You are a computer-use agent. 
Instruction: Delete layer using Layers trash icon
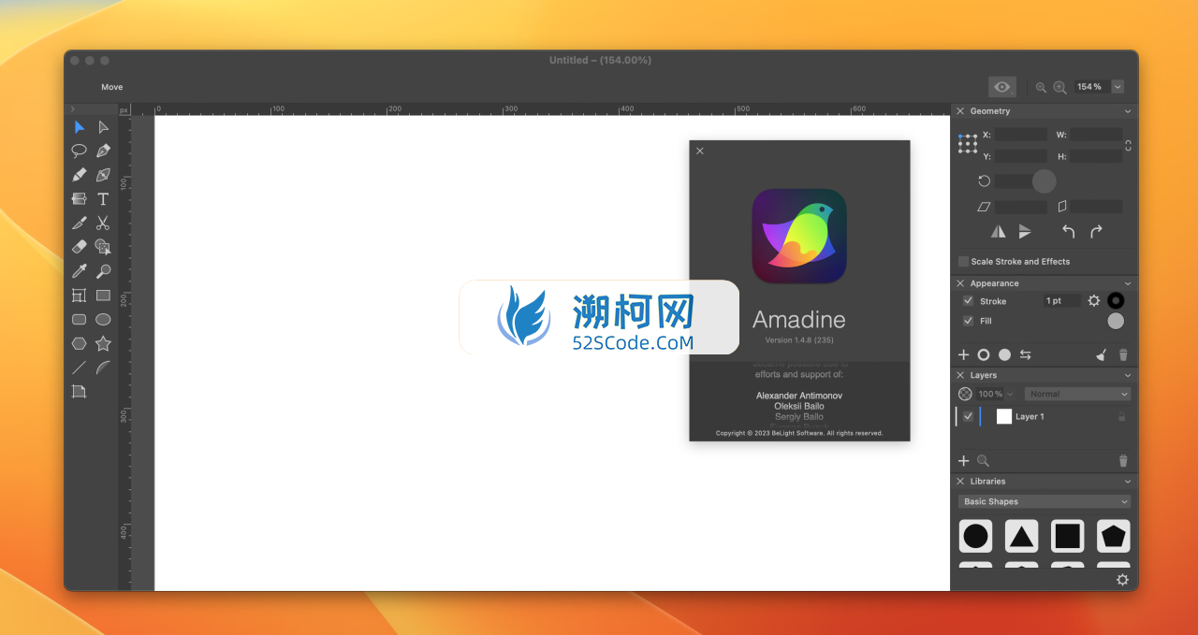1123,461
